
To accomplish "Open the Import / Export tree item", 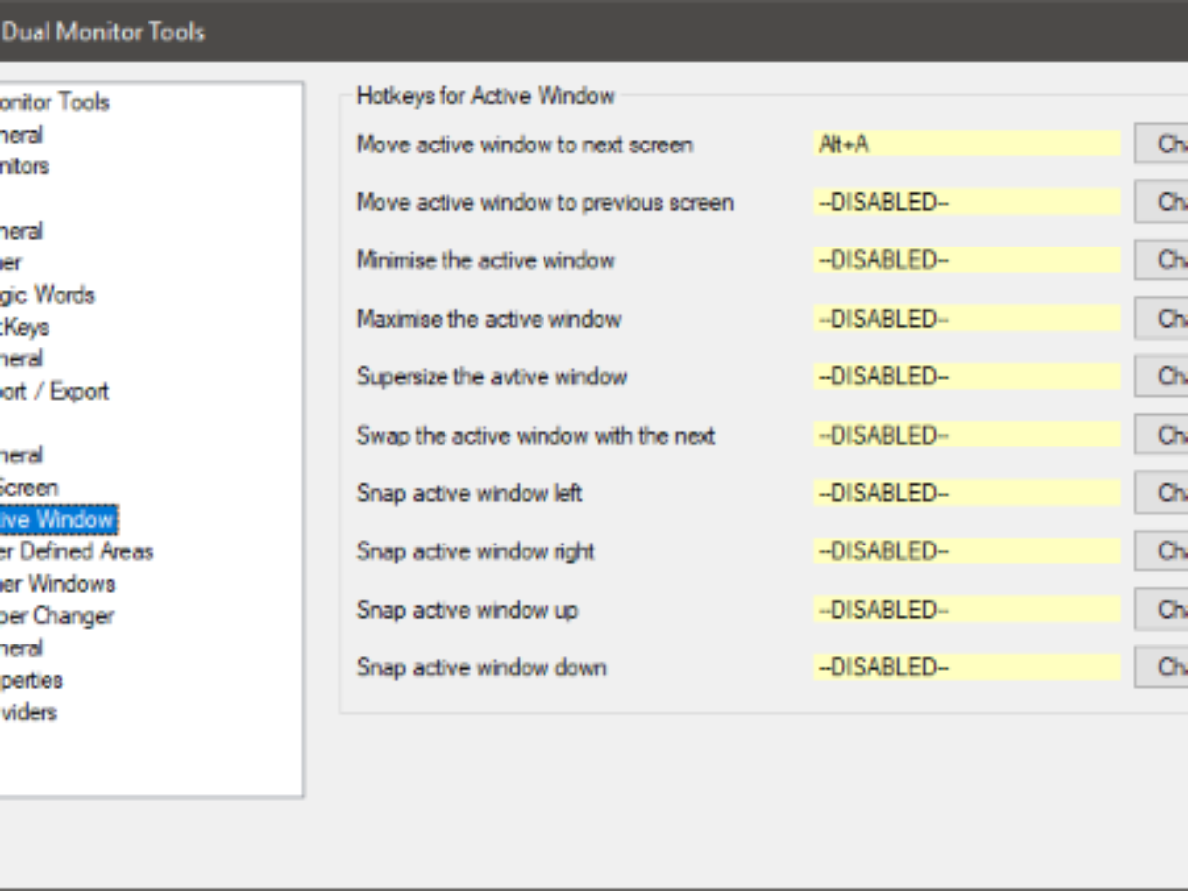I will coord(54,391).
